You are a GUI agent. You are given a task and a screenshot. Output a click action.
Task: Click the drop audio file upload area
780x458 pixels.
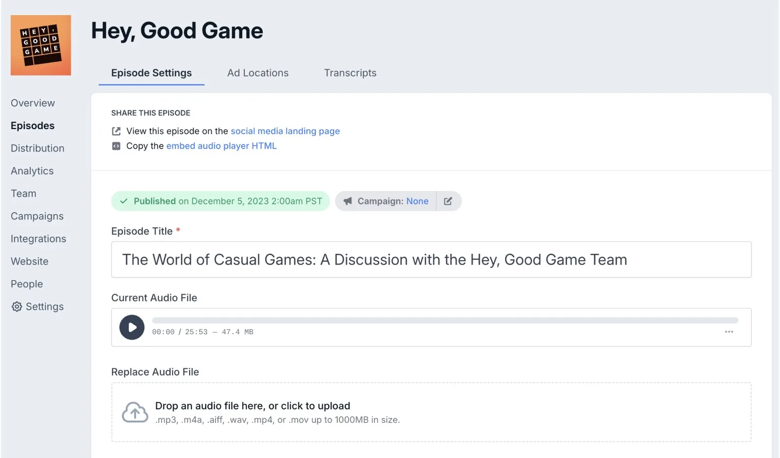point(431,412)
